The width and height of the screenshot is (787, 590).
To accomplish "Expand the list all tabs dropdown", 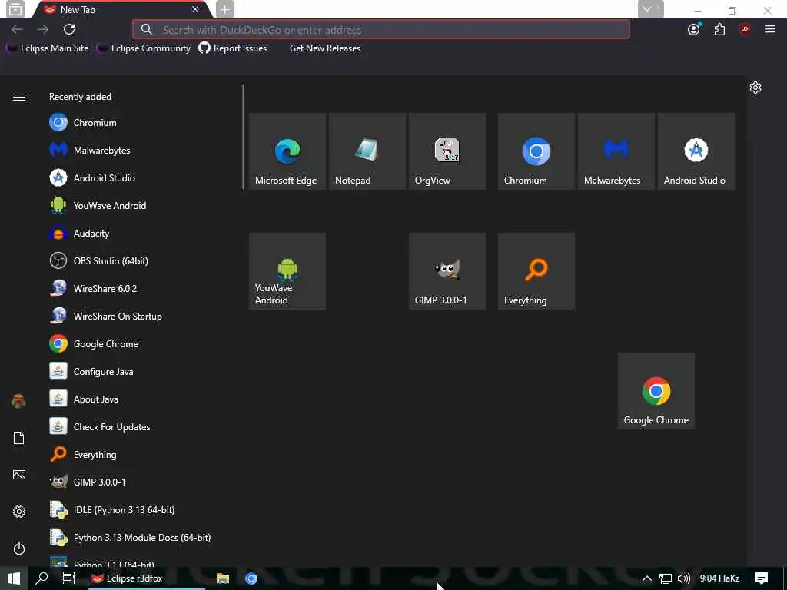I will coord(651,9).
